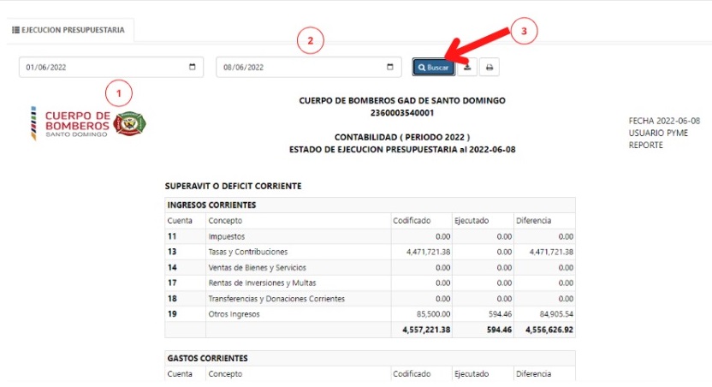Select concept Tasas y Contribuciones
Image resolution: width=712 pixels, height=387 pixels.
point(248,252)
